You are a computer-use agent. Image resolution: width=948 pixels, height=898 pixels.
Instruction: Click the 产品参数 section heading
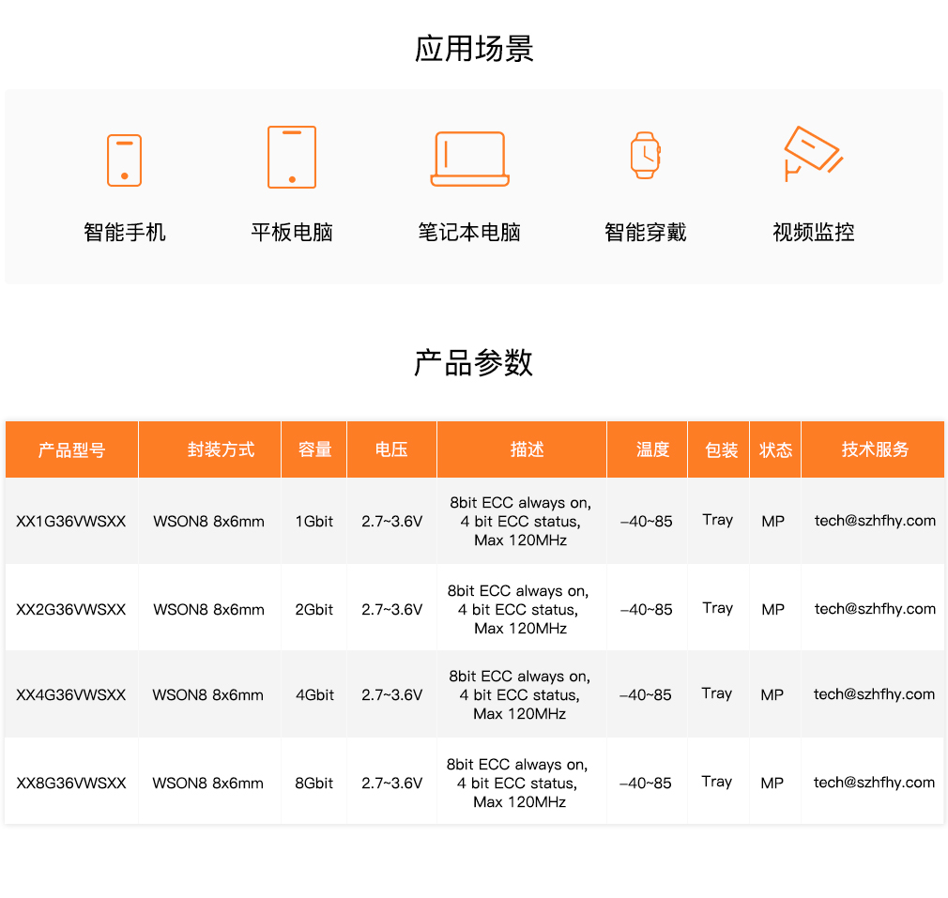click(x=474, y=362)
